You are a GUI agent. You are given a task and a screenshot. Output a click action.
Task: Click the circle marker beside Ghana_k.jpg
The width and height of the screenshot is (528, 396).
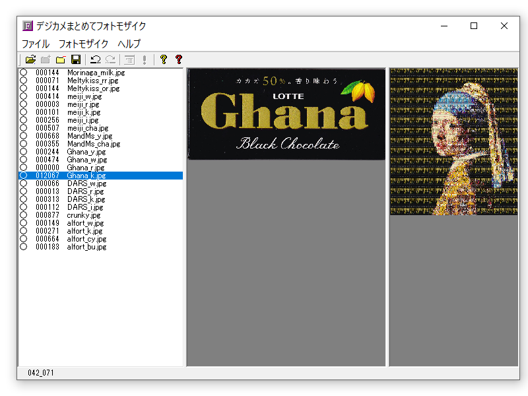click(x=23, y=176)
